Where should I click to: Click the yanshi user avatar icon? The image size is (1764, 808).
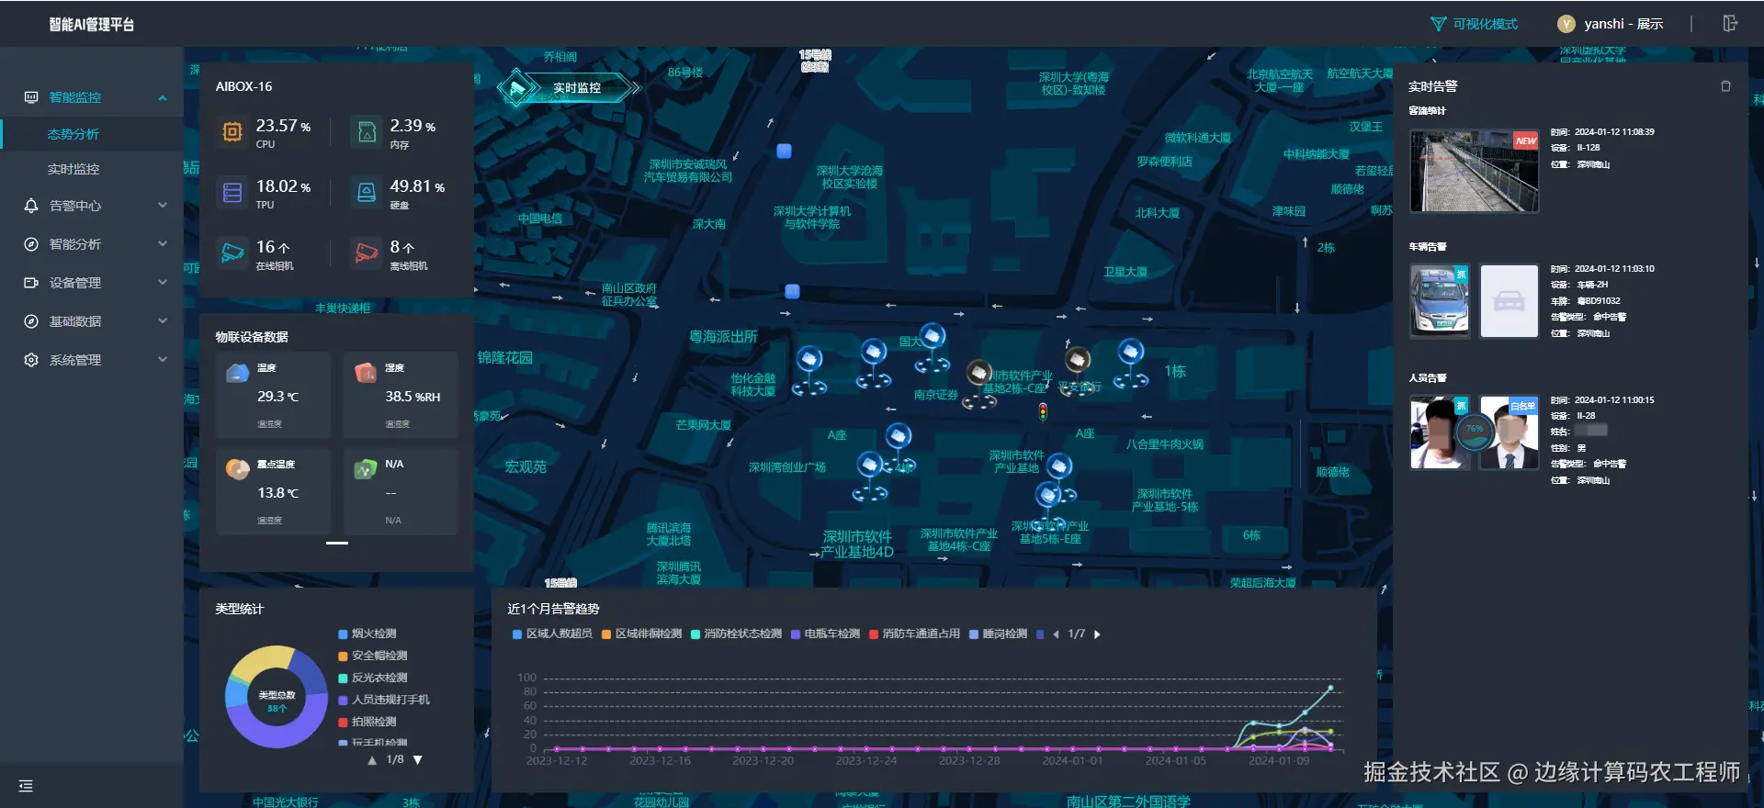[x=1566, y=24]
